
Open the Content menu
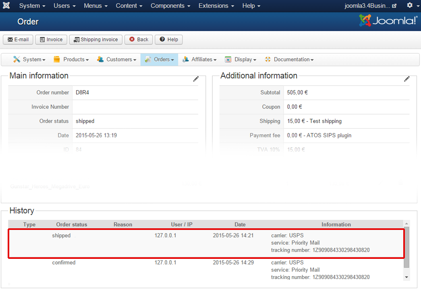pyautogui.click(x=129, y=6)
